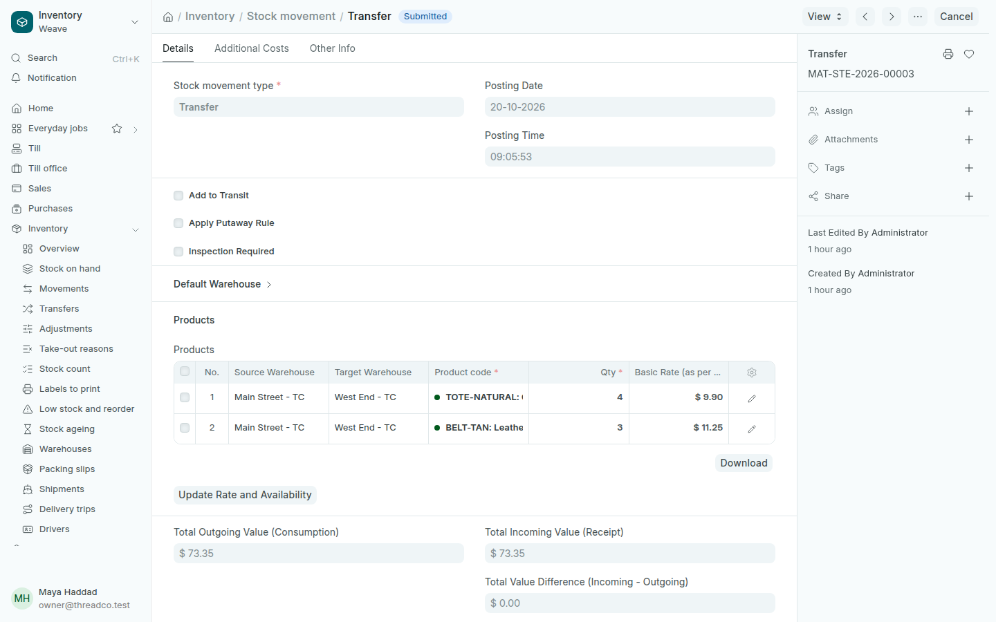Image resolution: width=996 pixels, height=622 pixels.
Task: Add an assignee with the Assign plus
Action: [969, 111]
